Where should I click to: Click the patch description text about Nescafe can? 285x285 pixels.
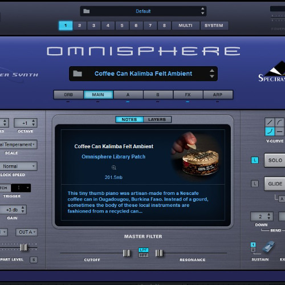click(x=138, y=202)
